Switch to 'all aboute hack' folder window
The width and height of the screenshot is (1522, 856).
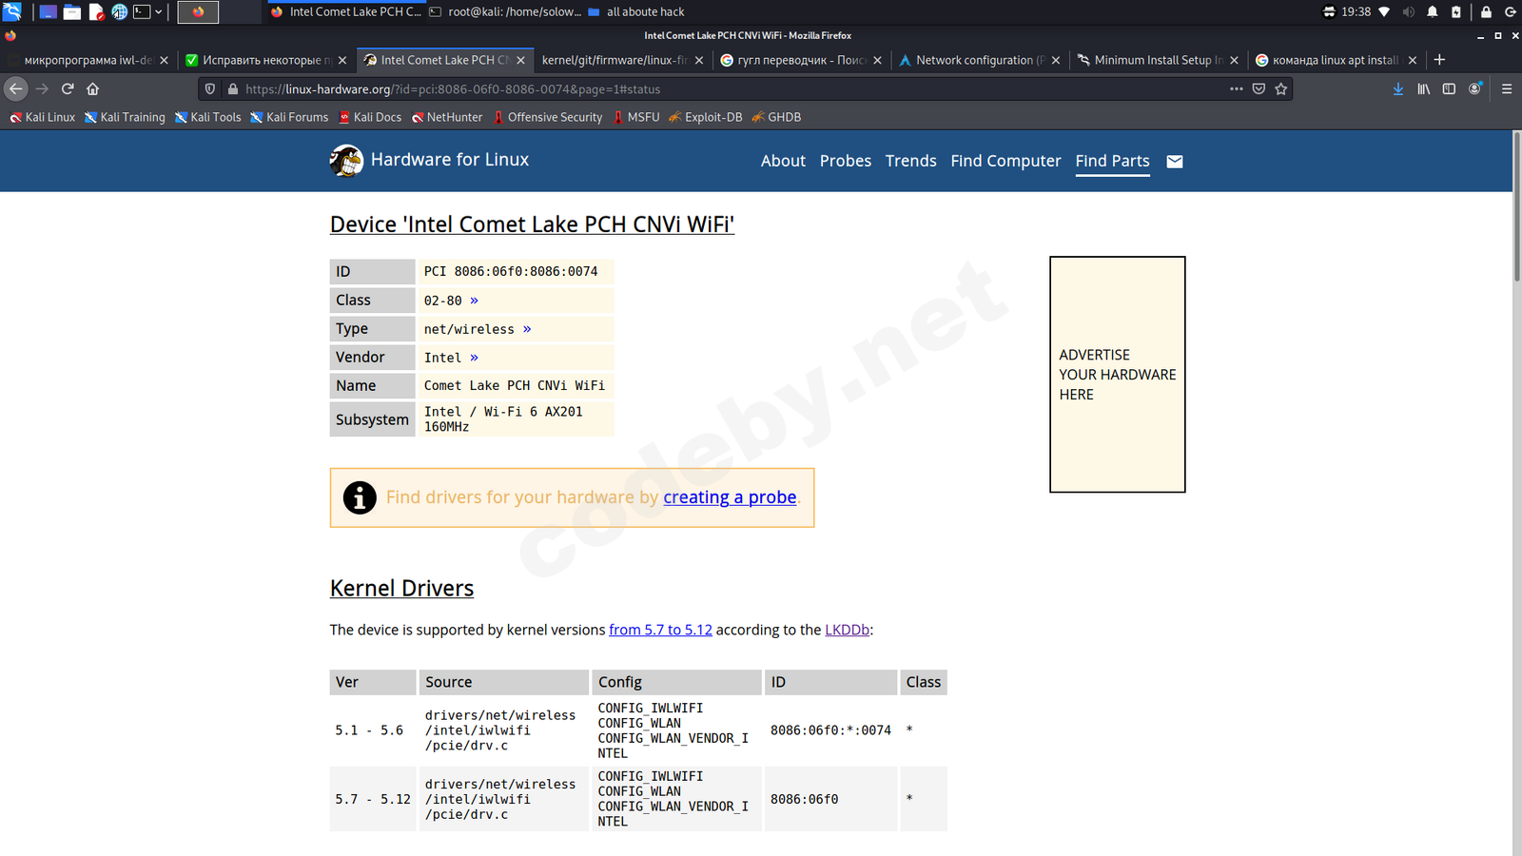pos(636,11)
